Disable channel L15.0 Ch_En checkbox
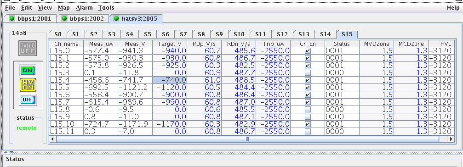The height and width of the screenshot is (167, 463). (x=308, y=50)
